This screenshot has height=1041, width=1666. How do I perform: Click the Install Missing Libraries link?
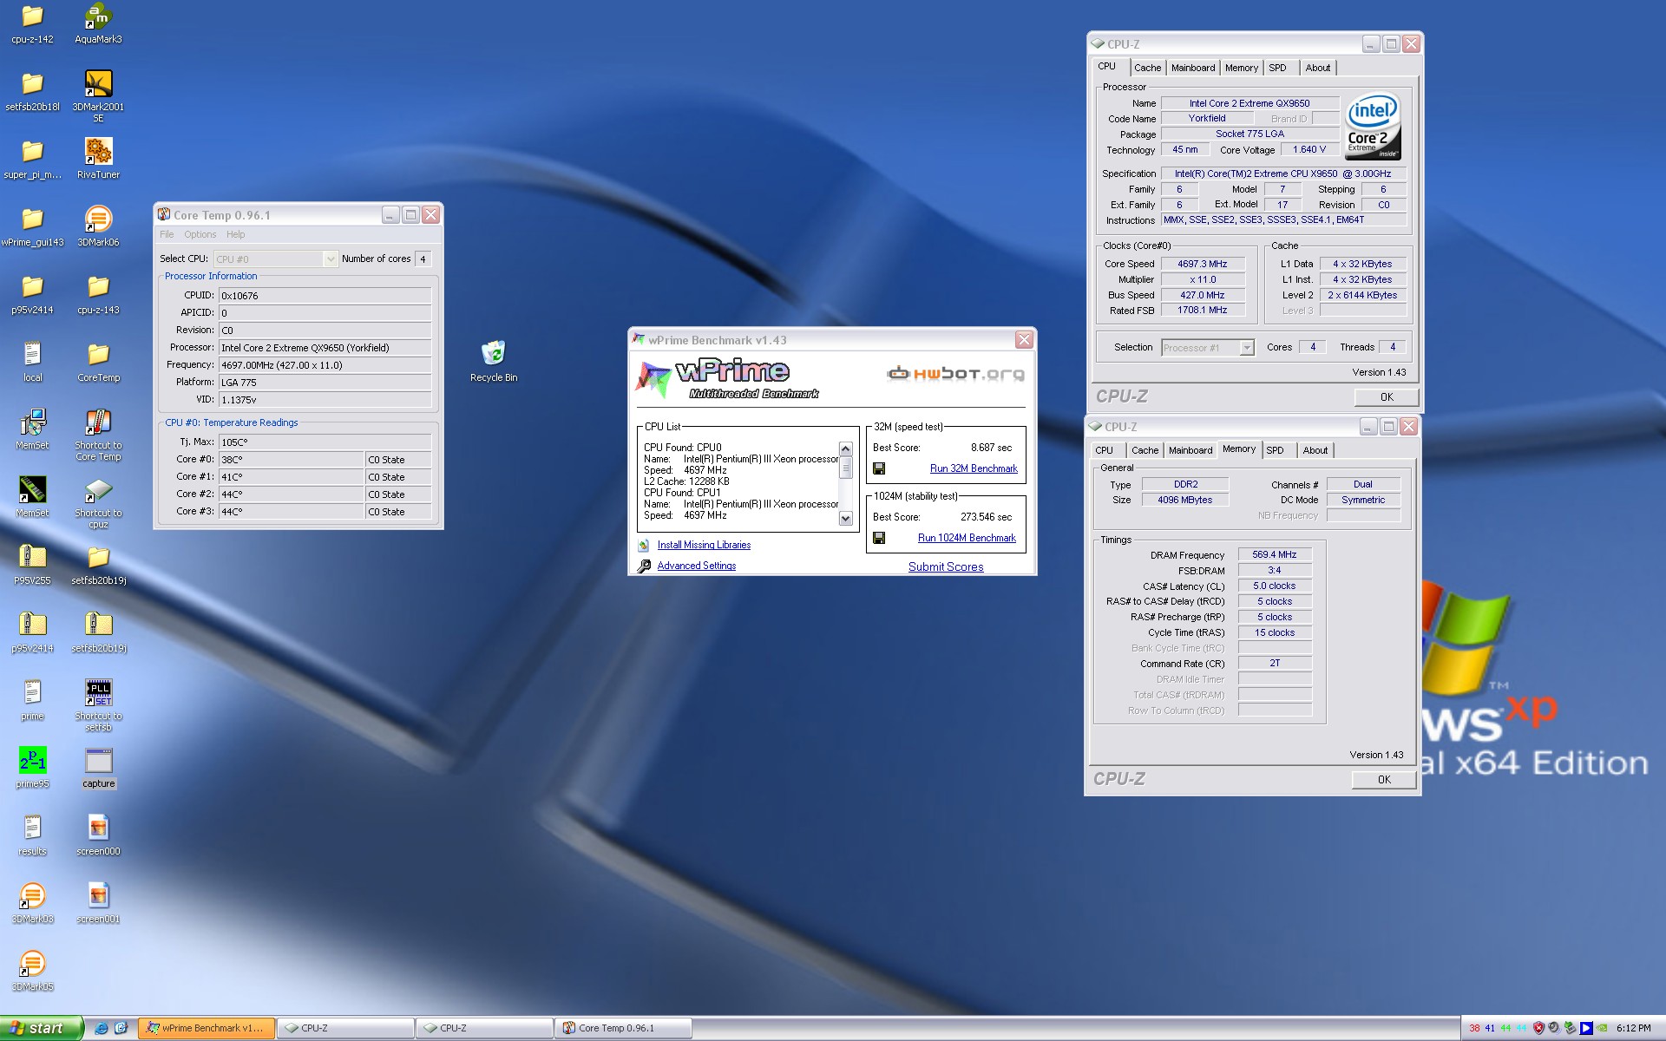point(704,545)
